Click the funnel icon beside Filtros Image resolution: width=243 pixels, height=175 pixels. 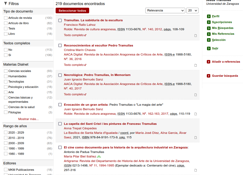click(6, 3)
